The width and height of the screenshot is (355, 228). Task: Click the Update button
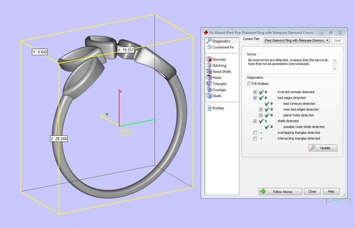click(x=323, y=148)
